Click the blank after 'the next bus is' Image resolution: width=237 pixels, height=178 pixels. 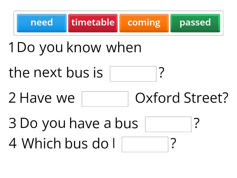133,74
